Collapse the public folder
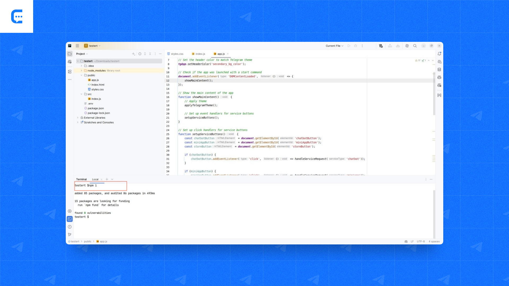 82,75
